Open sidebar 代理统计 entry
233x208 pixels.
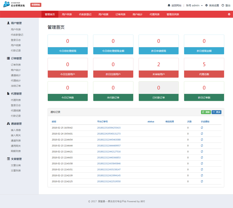(16, 81)
